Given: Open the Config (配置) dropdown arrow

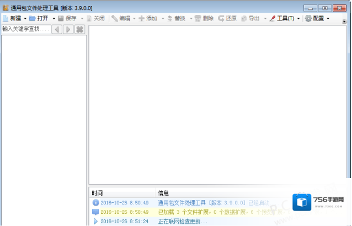Looking at the screenshot, I should click(x=328, y=19).
